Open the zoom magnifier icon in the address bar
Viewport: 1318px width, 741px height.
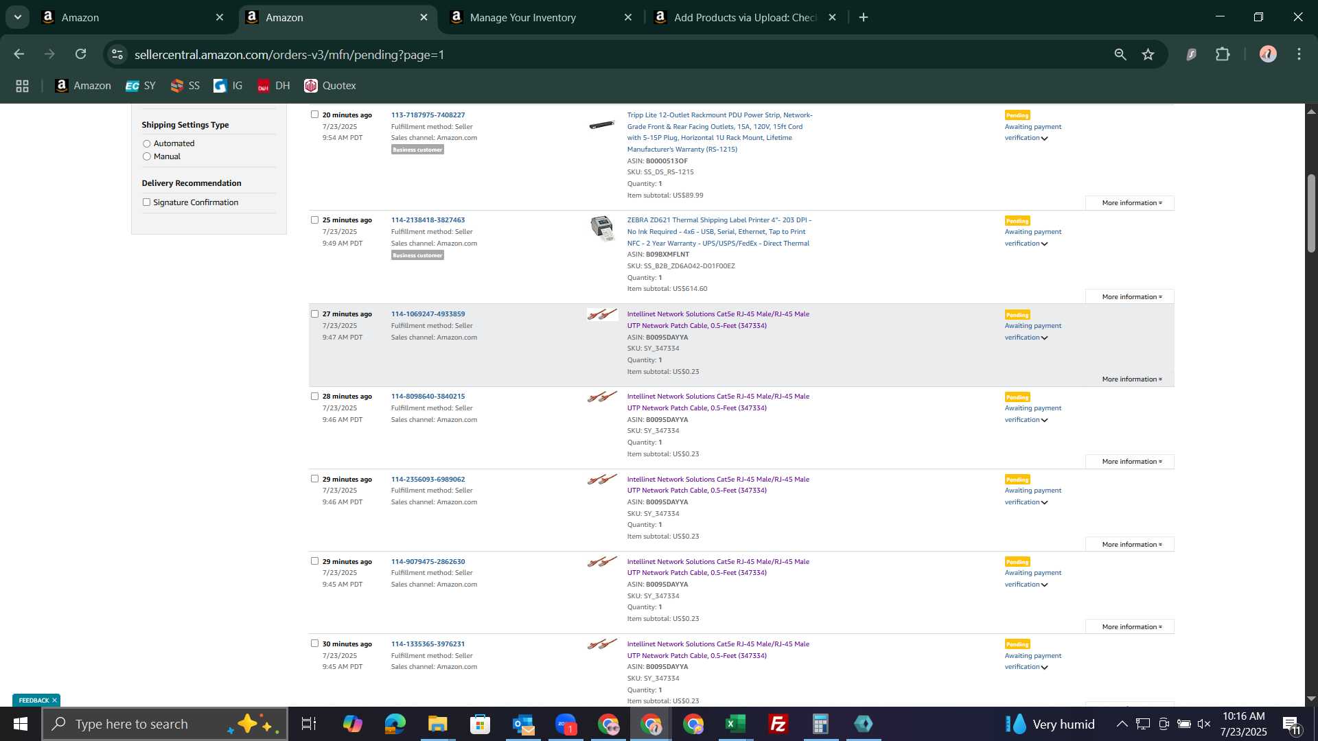click(x=1120, y=54)
